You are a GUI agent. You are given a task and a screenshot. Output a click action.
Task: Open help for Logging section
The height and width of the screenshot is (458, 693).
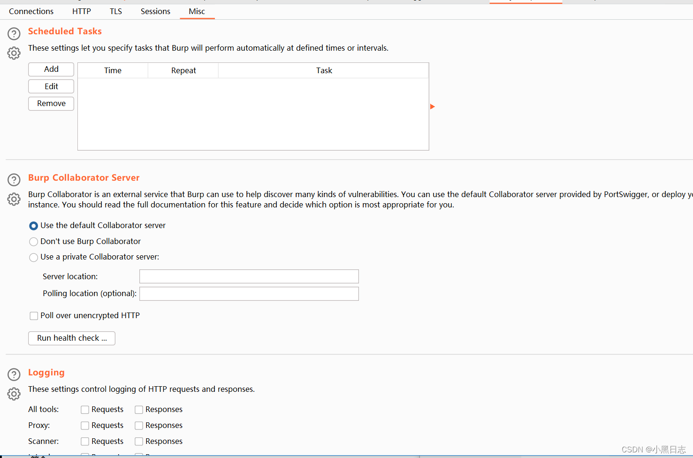[14, 374]
